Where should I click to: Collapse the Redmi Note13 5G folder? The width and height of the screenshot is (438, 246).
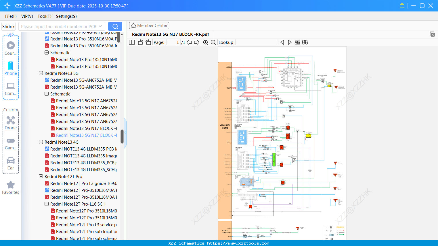click(x=41, y=73)
